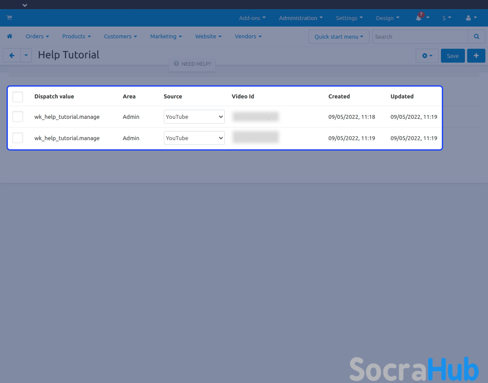Click the search magnifier icon

(x=477, y=37)
